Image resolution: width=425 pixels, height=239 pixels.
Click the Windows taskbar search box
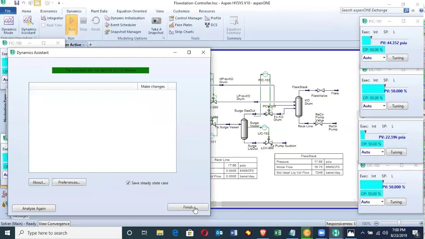point(69,233)
